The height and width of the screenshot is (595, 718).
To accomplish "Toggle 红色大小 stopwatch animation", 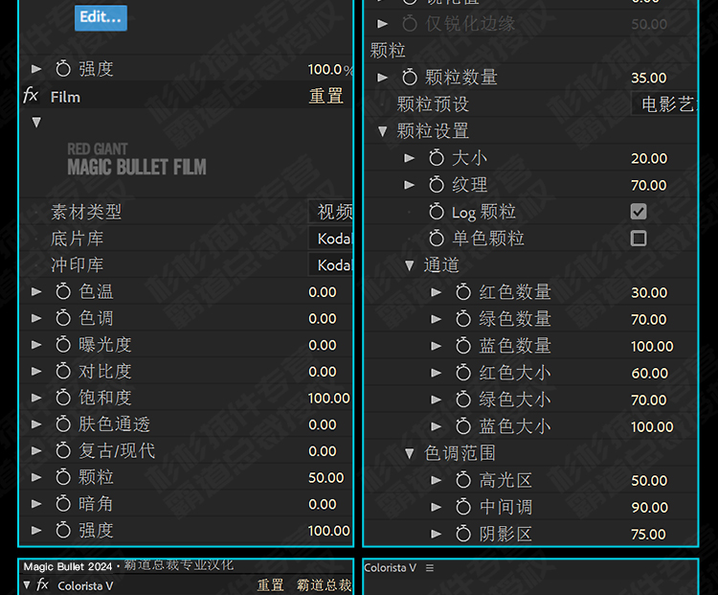I will (x=463, y=373).
